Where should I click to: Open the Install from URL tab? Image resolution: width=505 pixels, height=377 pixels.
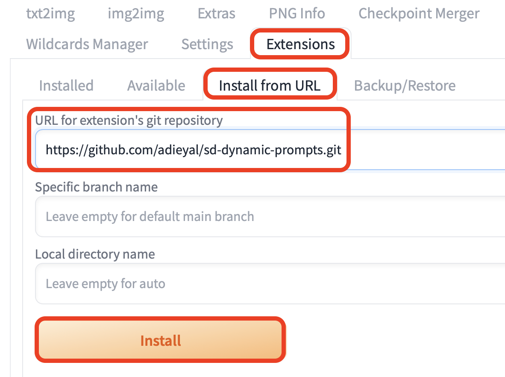pyautogui.click(x=270, y=85)
